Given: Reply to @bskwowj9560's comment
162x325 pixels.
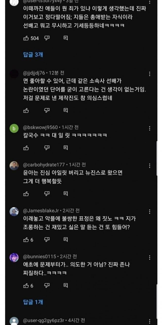Looking at the screenshot, I should [x=66, y=147].
